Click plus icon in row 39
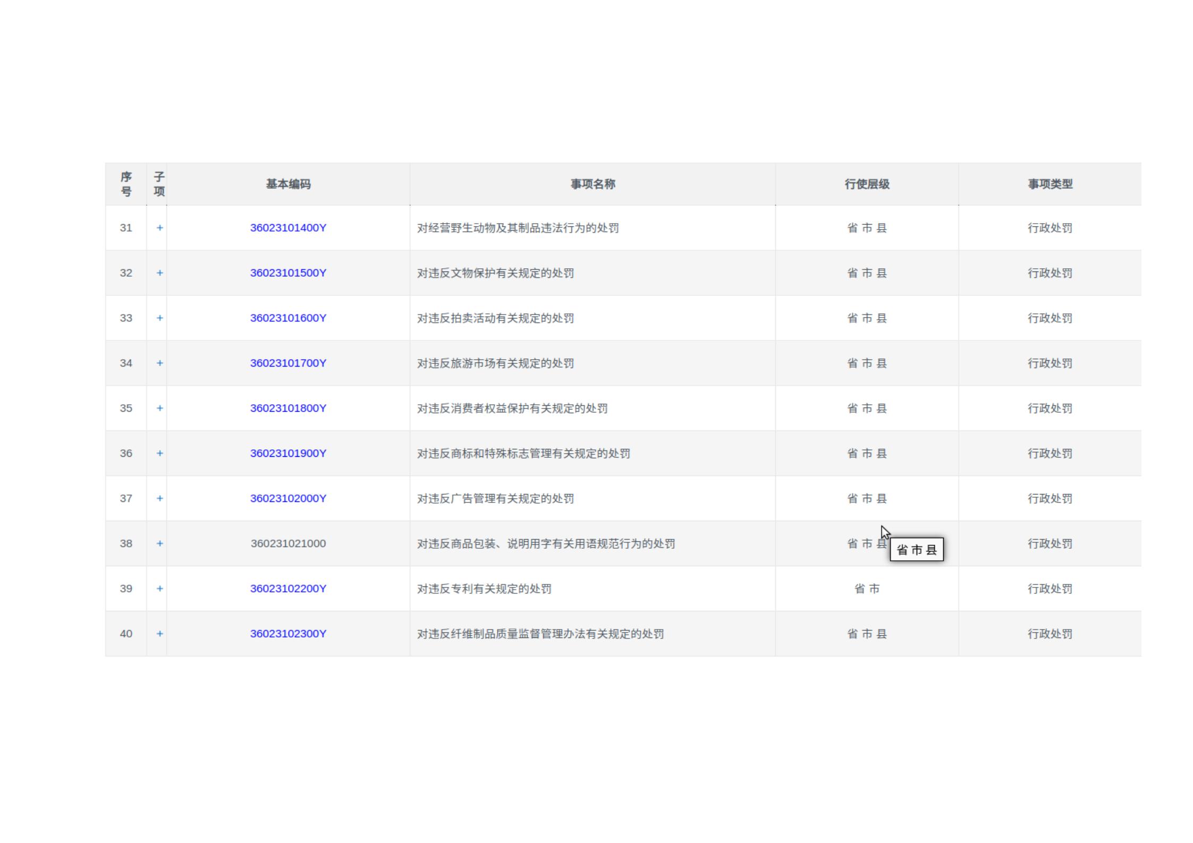Viewport: 1193px width, 843px height. pyautogui.click(x=159, y=589)
